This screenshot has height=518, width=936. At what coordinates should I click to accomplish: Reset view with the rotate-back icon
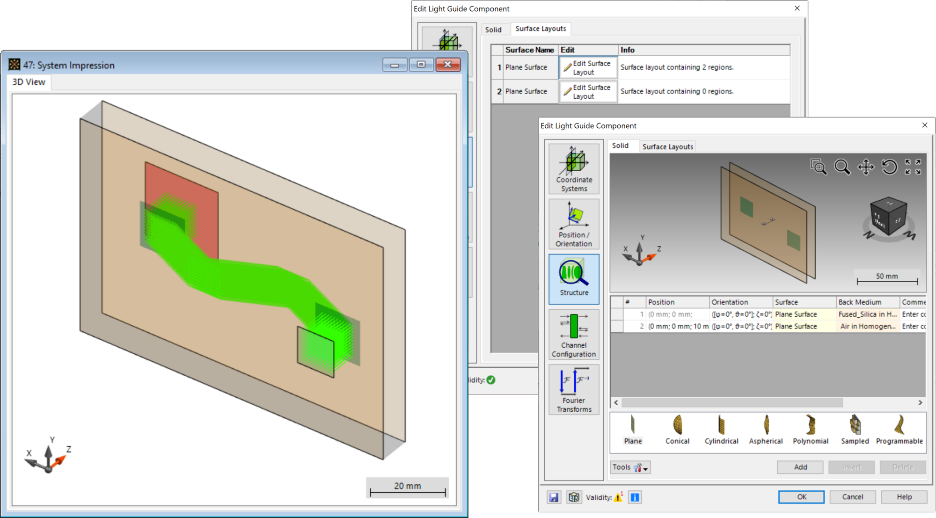[x=889, y=167]
